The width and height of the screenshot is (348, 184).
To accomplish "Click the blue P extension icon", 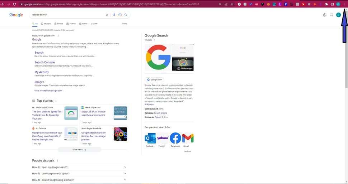I will [286, 4].
